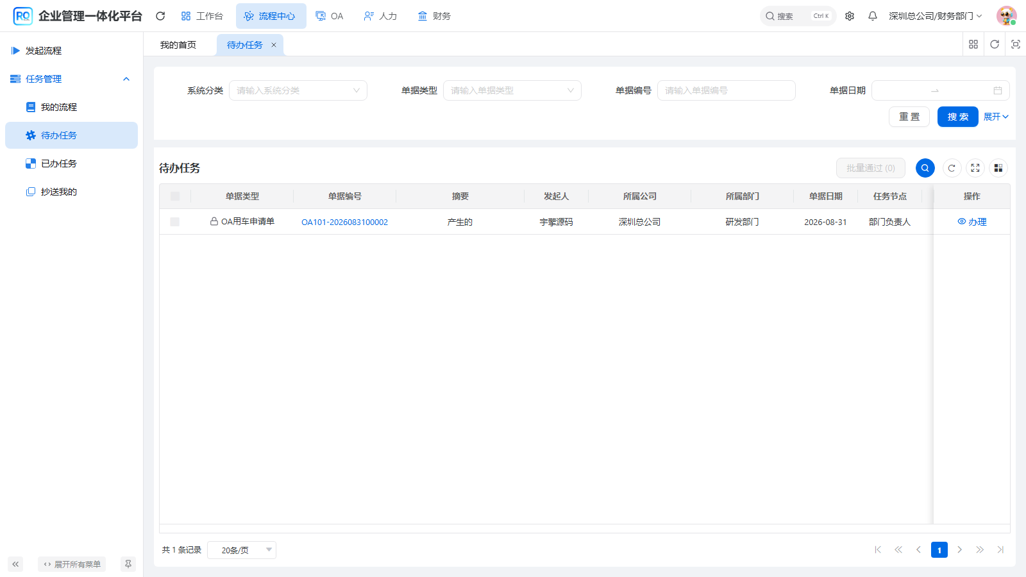This screenshot has width=1026, height=577.
Task: Select all rows header checkbox
Action: point(175,196)
